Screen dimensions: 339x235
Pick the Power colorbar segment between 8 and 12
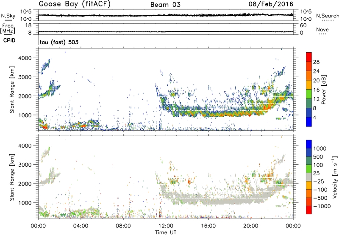pos(309,103)
